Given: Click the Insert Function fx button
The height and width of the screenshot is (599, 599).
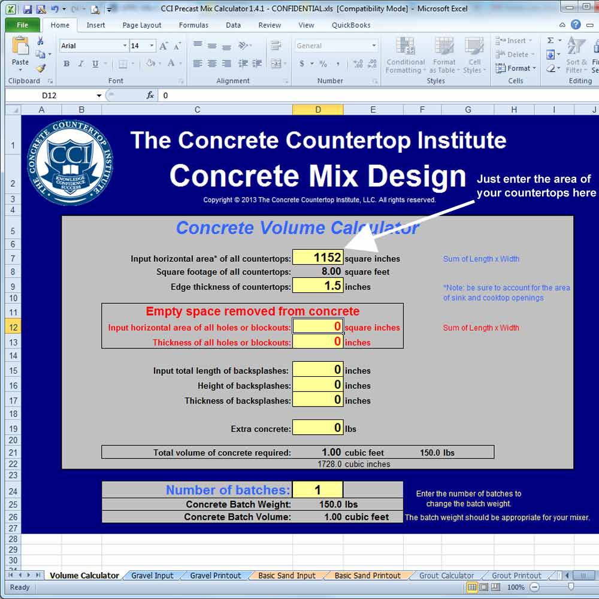Looking at the screenshot, I should tap(150, 95).
